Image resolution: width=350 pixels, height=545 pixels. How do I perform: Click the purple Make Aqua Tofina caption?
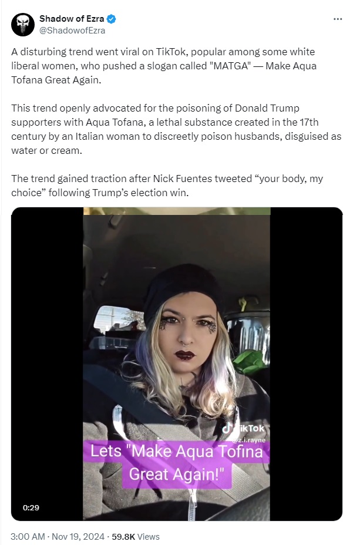176,463
